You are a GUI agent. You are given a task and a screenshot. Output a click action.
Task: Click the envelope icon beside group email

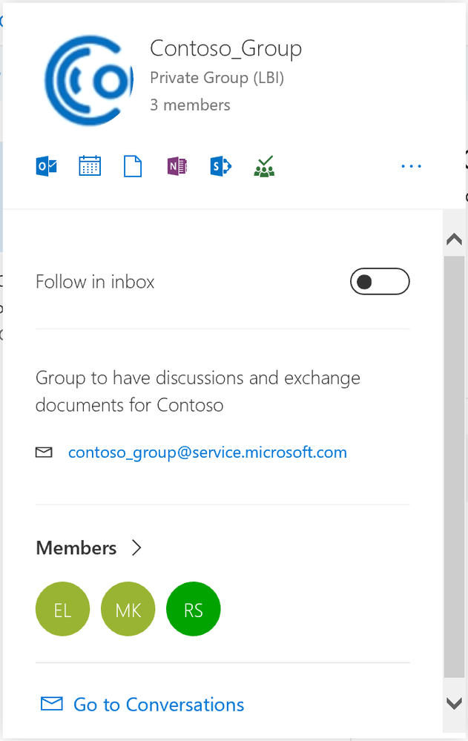45,452
